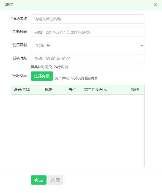Image resolution: width=162 pixels, height=193 pixels.
Task: Select the 全部可用 option text
Action: (x=43, y=45)
